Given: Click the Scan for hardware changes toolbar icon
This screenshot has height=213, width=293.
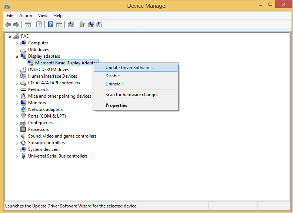Looking at the screenshot, I should [71, 24].
